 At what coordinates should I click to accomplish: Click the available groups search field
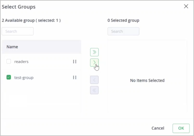pyautogui.click(x=18, y=31)
